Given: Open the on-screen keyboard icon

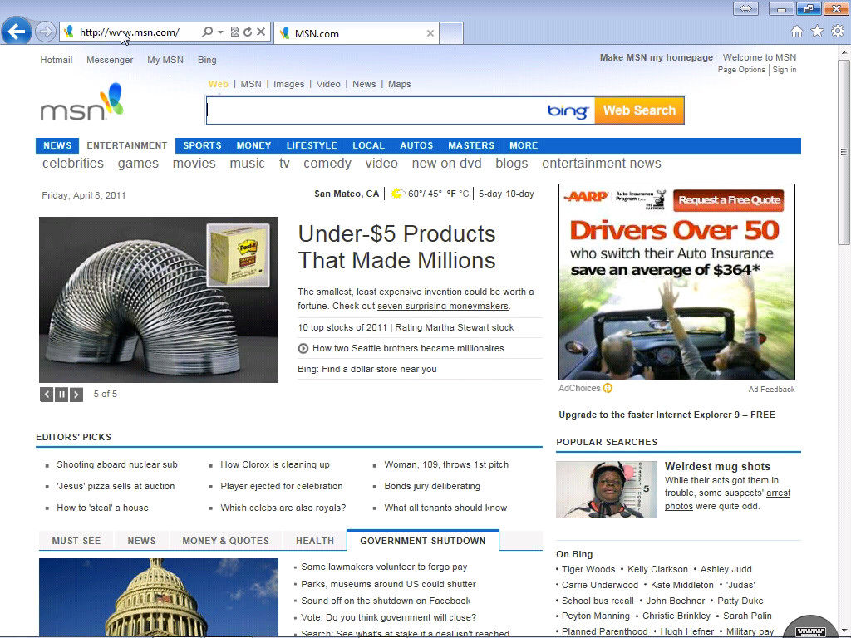Looking at the screenshot, I should pos(810,631).
